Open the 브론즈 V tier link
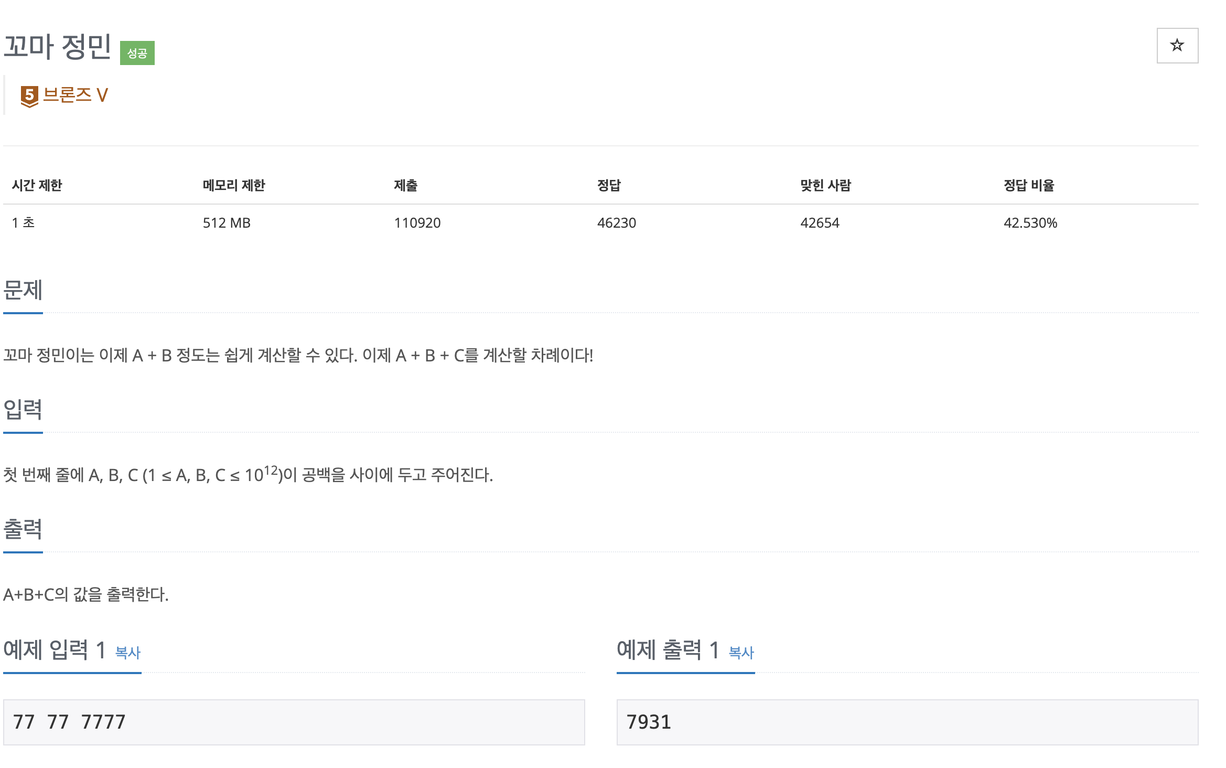The height and width of the screenshot is (768, 1226). [75, 95]
